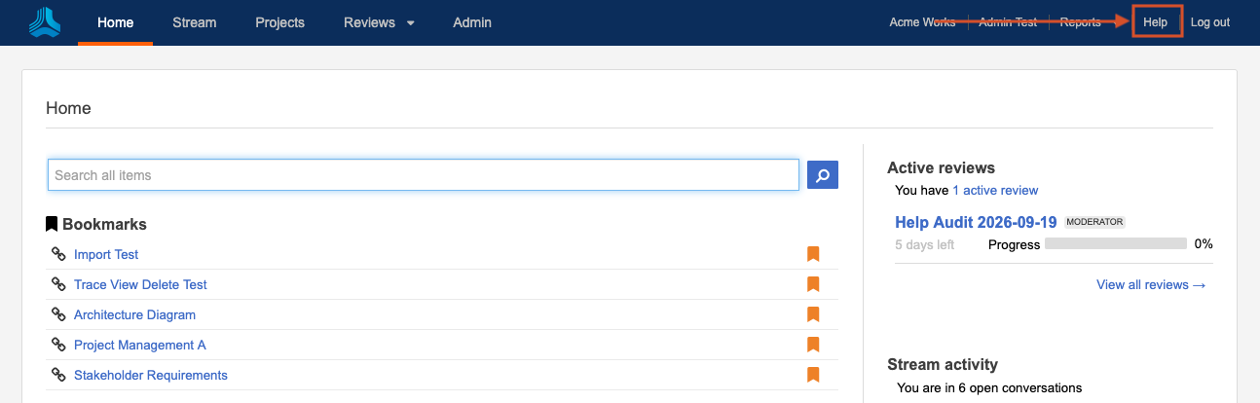Click 'You are in 6 open conversations' text

988,387
